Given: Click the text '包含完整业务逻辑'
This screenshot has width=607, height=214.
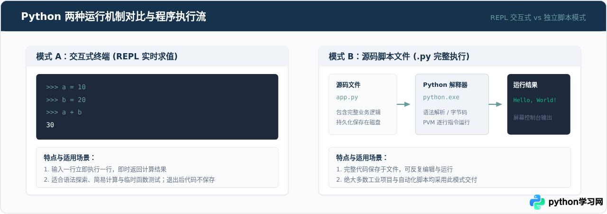Looking at the screenshot, I should pos(359,112).
